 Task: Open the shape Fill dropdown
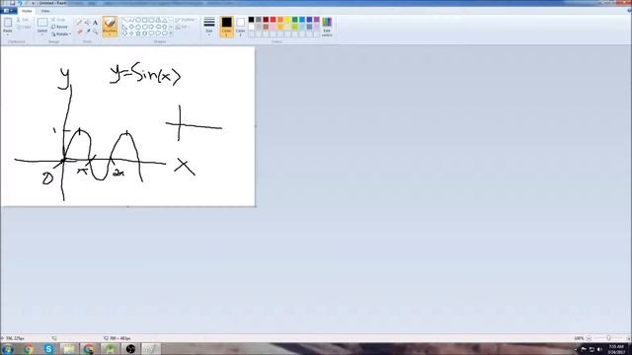pos(183,27)
